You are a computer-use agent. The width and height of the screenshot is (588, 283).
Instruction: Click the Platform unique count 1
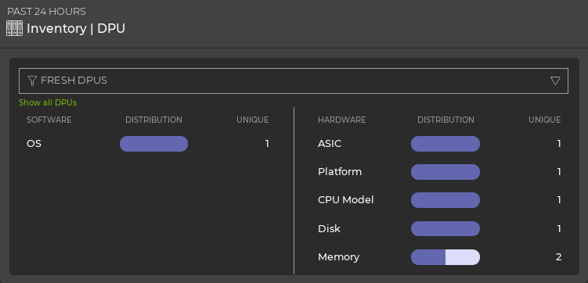[x=559, y=172]
